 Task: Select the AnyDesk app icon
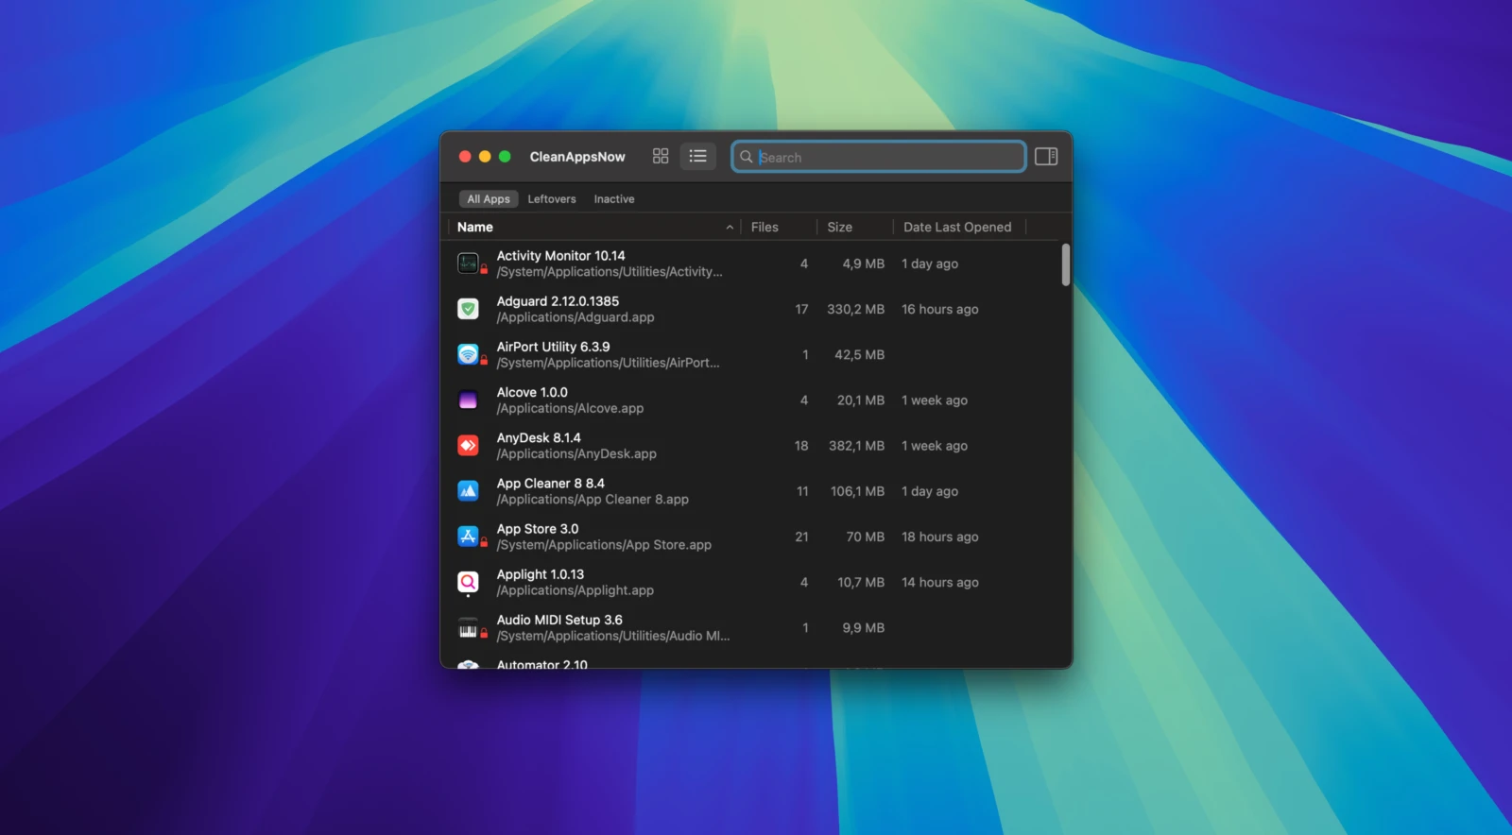468,446
